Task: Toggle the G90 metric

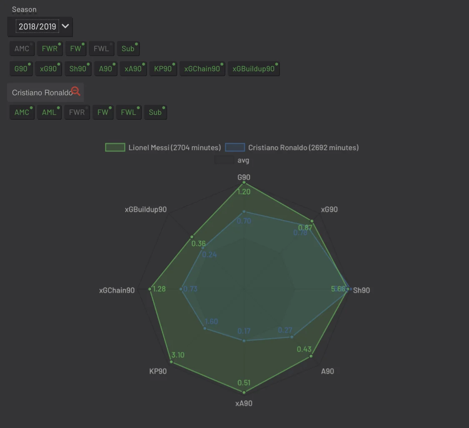Action: pyautogui.click(x=21, y=68)
